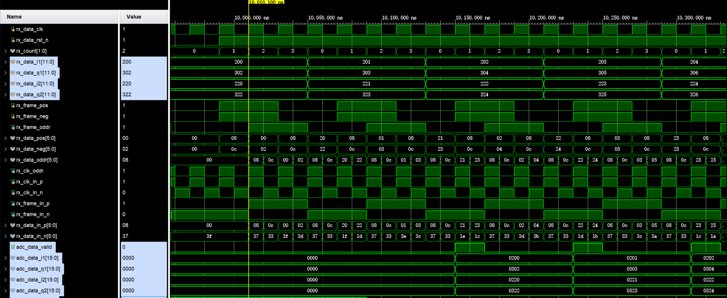Click the rx_clk_oddr signal icon
This screenshot has height=298, width=727.
13,171
